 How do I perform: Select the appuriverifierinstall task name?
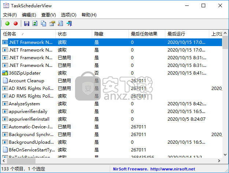(x=29, y=119)
